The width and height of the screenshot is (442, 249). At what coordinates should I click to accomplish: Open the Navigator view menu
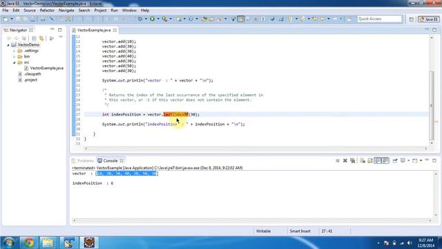pos(61,37)
